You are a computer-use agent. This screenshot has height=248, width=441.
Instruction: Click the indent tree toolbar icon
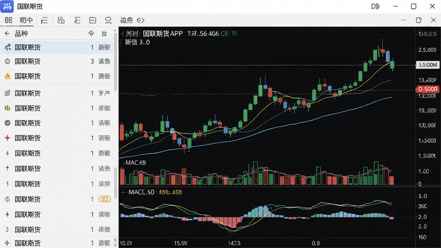(77, 20)
